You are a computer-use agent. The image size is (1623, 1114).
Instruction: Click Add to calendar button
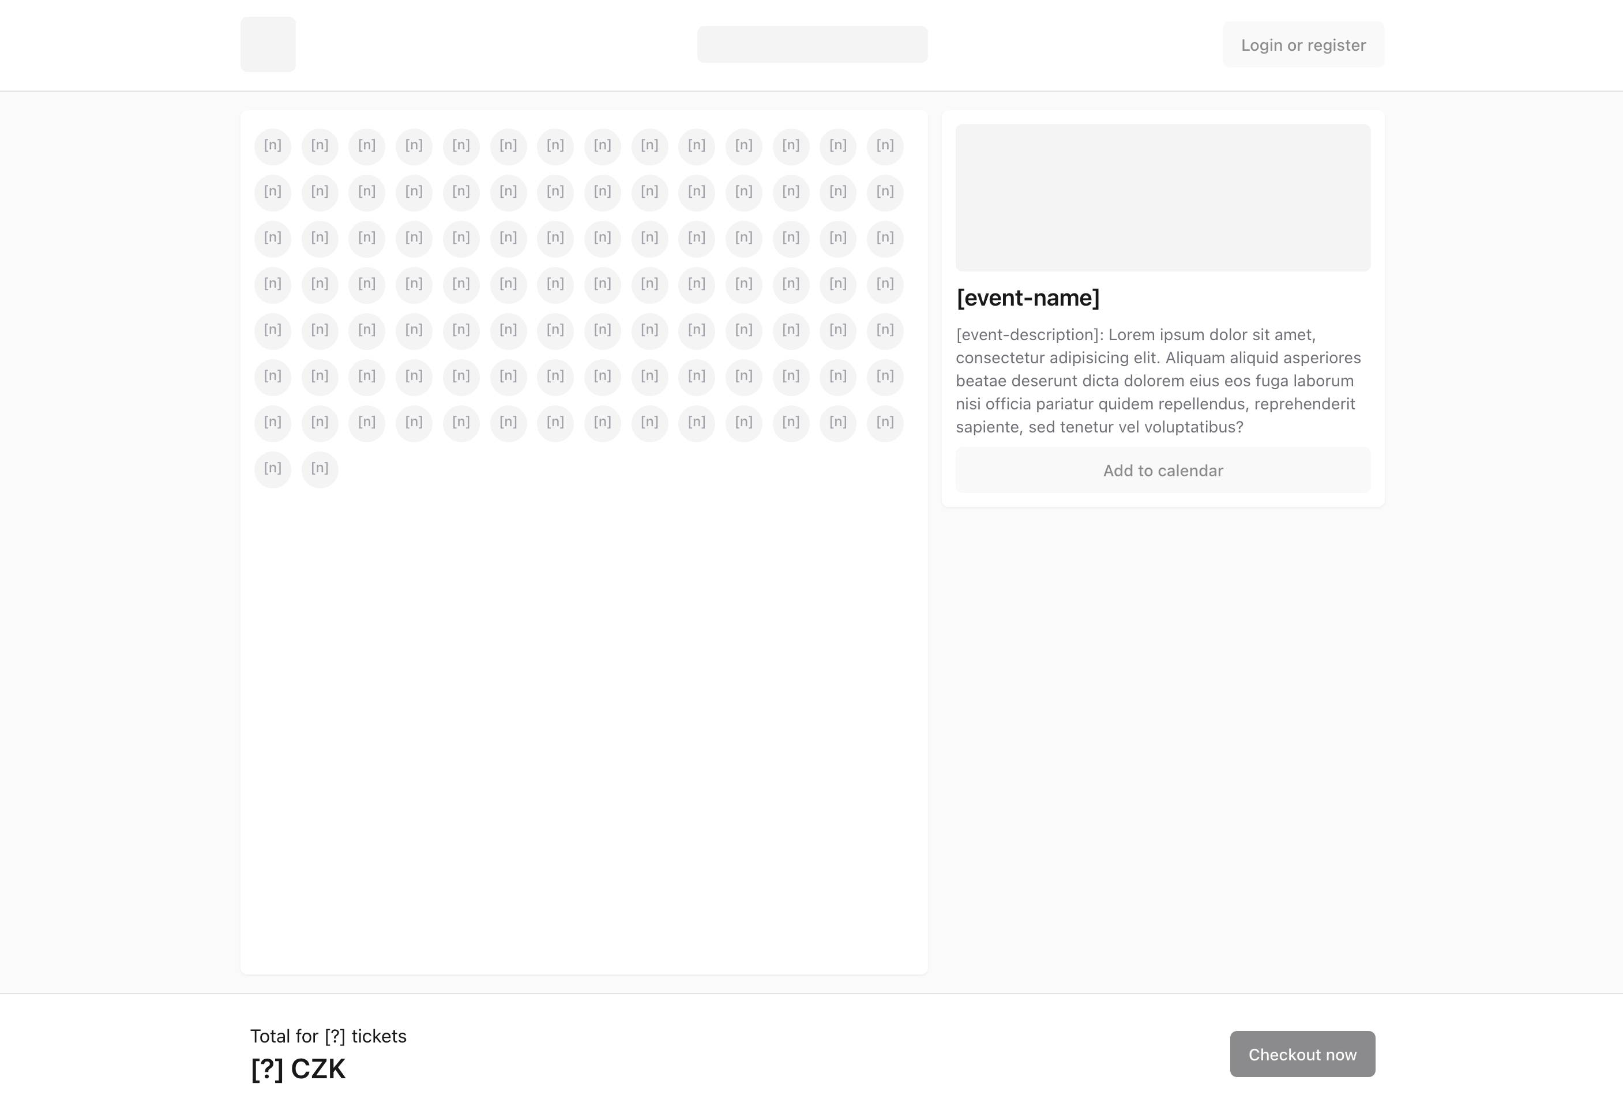1163,471
